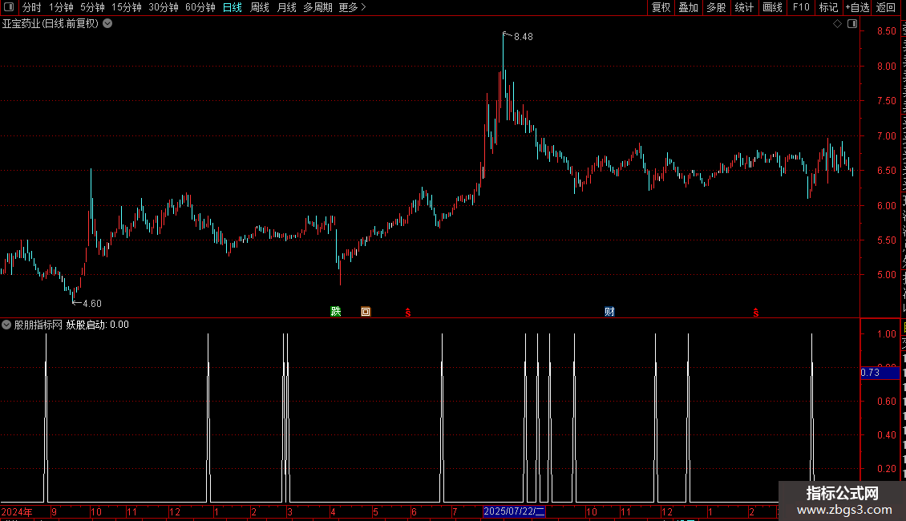
Task: Click 返回 to go back
Action: point(886,7)
